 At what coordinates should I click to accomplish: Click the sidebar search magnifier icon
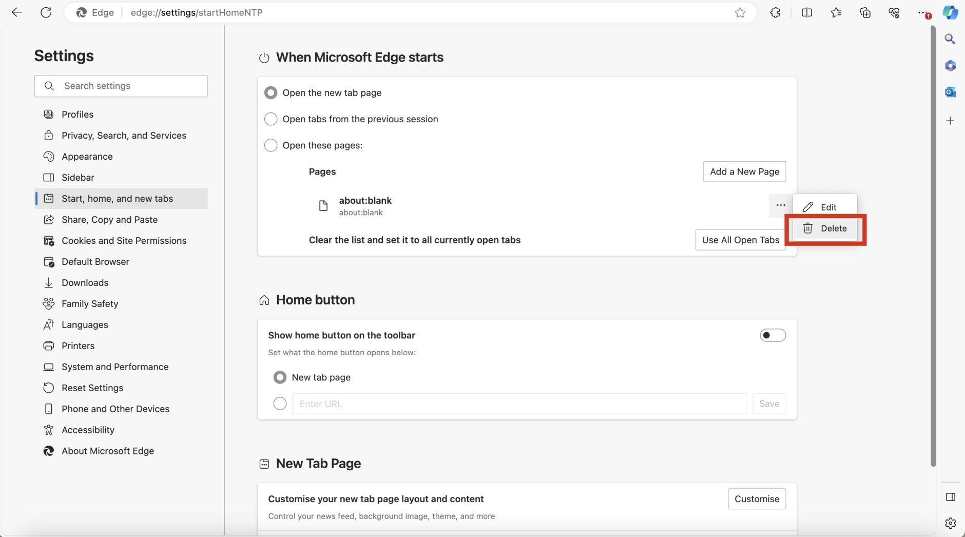950,39
